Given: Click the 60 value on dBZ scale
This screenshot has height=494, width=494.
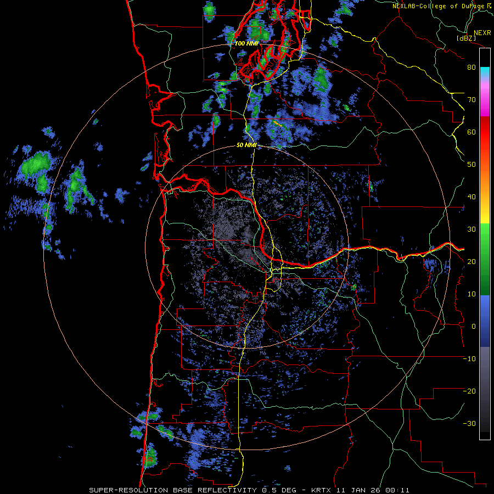Looking at the screenshot, I should (x=471, y=132).
